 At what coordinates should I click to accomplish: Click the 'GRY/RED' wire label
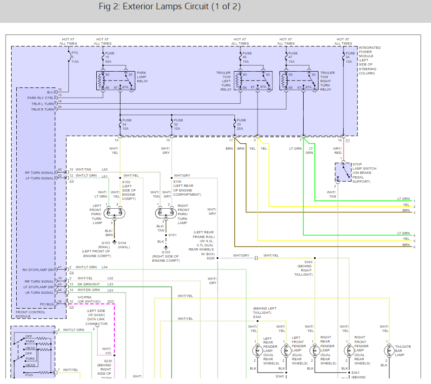(337, 150)
